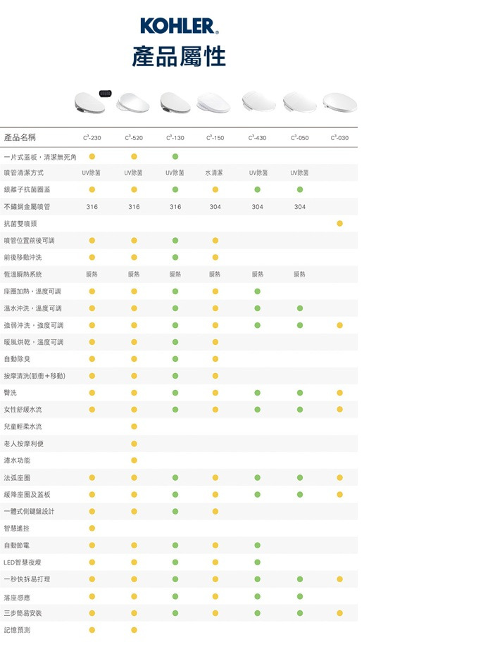495x649 pixels.
Task: Click the green dot in the 一片式蓋板 row
Action: [x=175, y=156]
